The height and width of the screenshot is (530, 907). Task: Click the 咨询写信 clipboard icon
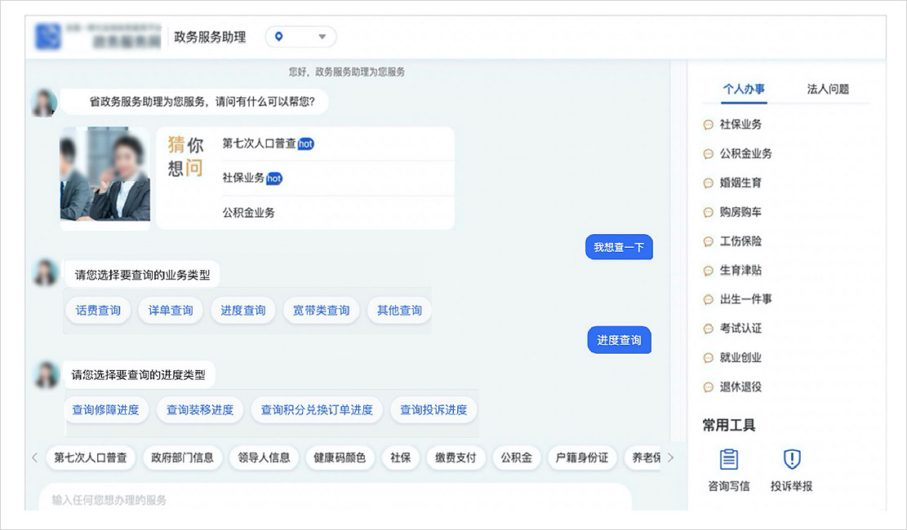728,459
